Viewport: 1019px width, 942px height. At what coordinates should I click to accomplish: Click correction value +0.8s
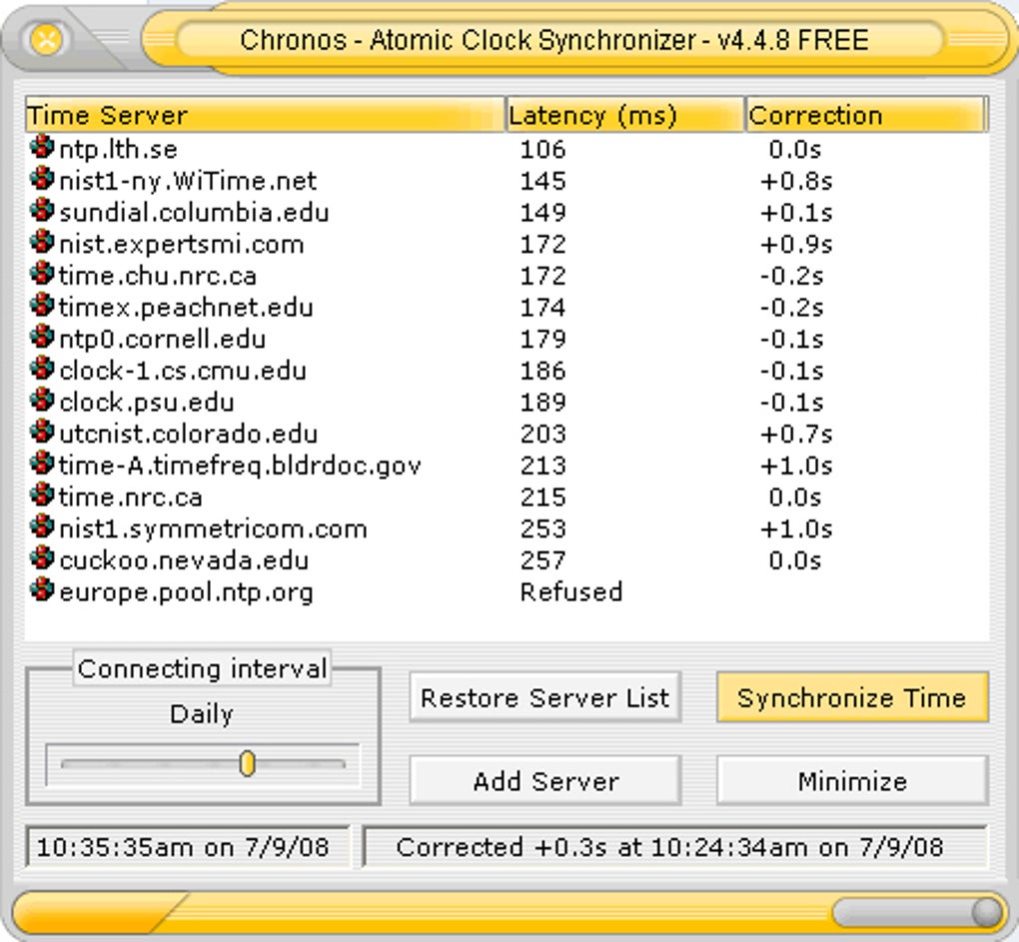pyautogui.click(x=796, y=181)
